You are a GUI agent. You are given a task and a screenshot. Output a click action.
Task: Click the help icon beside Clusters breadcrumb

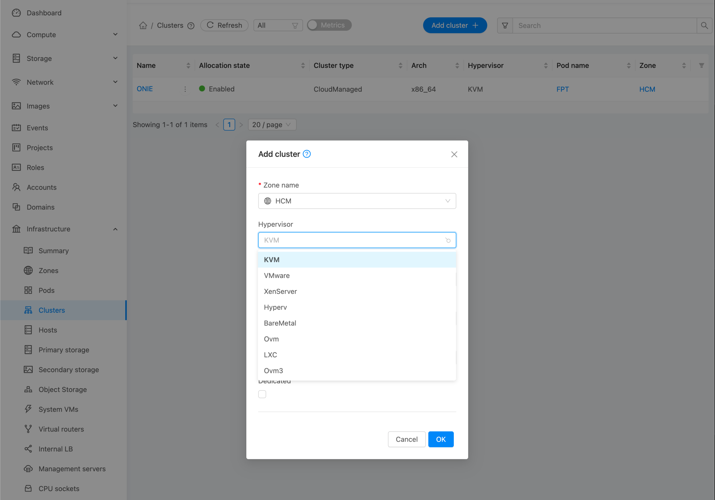pyautogui.click(x=191, y=25)
